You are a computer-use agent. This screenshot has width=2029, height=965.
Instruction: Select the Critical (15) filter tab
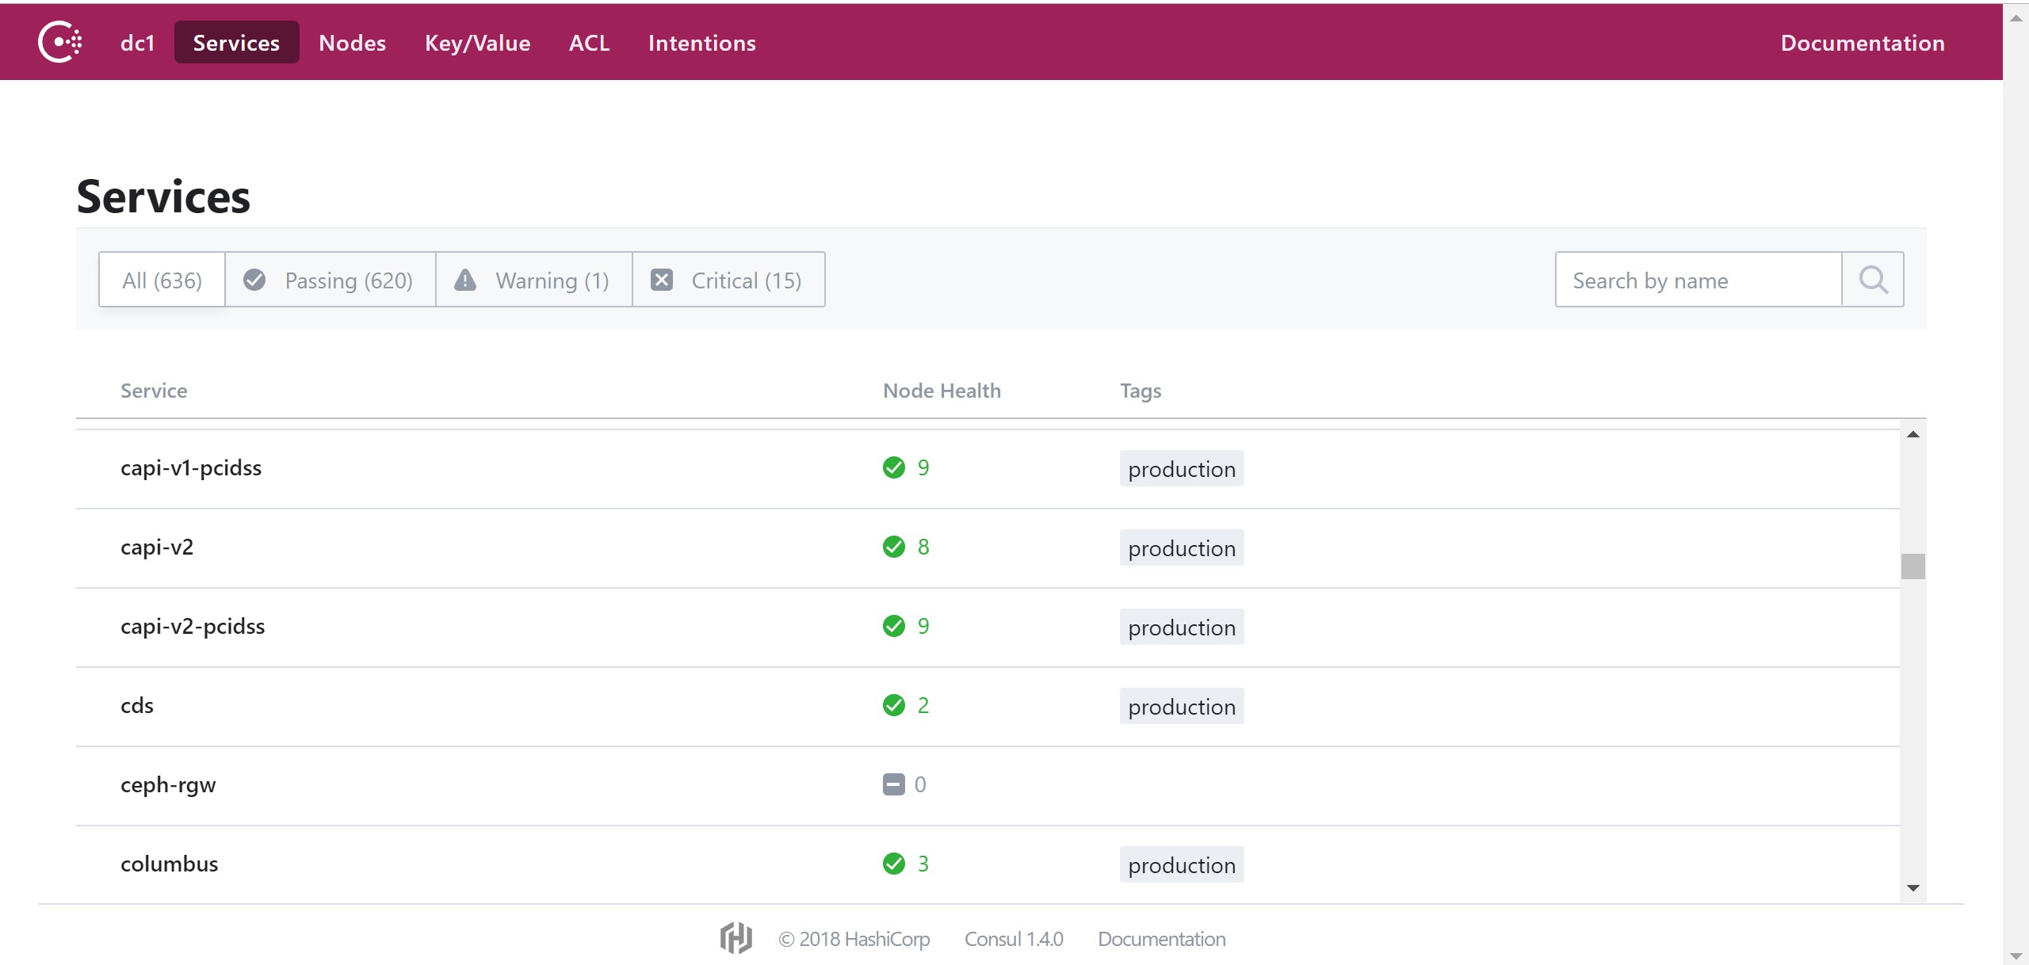(x=728, y=280)
